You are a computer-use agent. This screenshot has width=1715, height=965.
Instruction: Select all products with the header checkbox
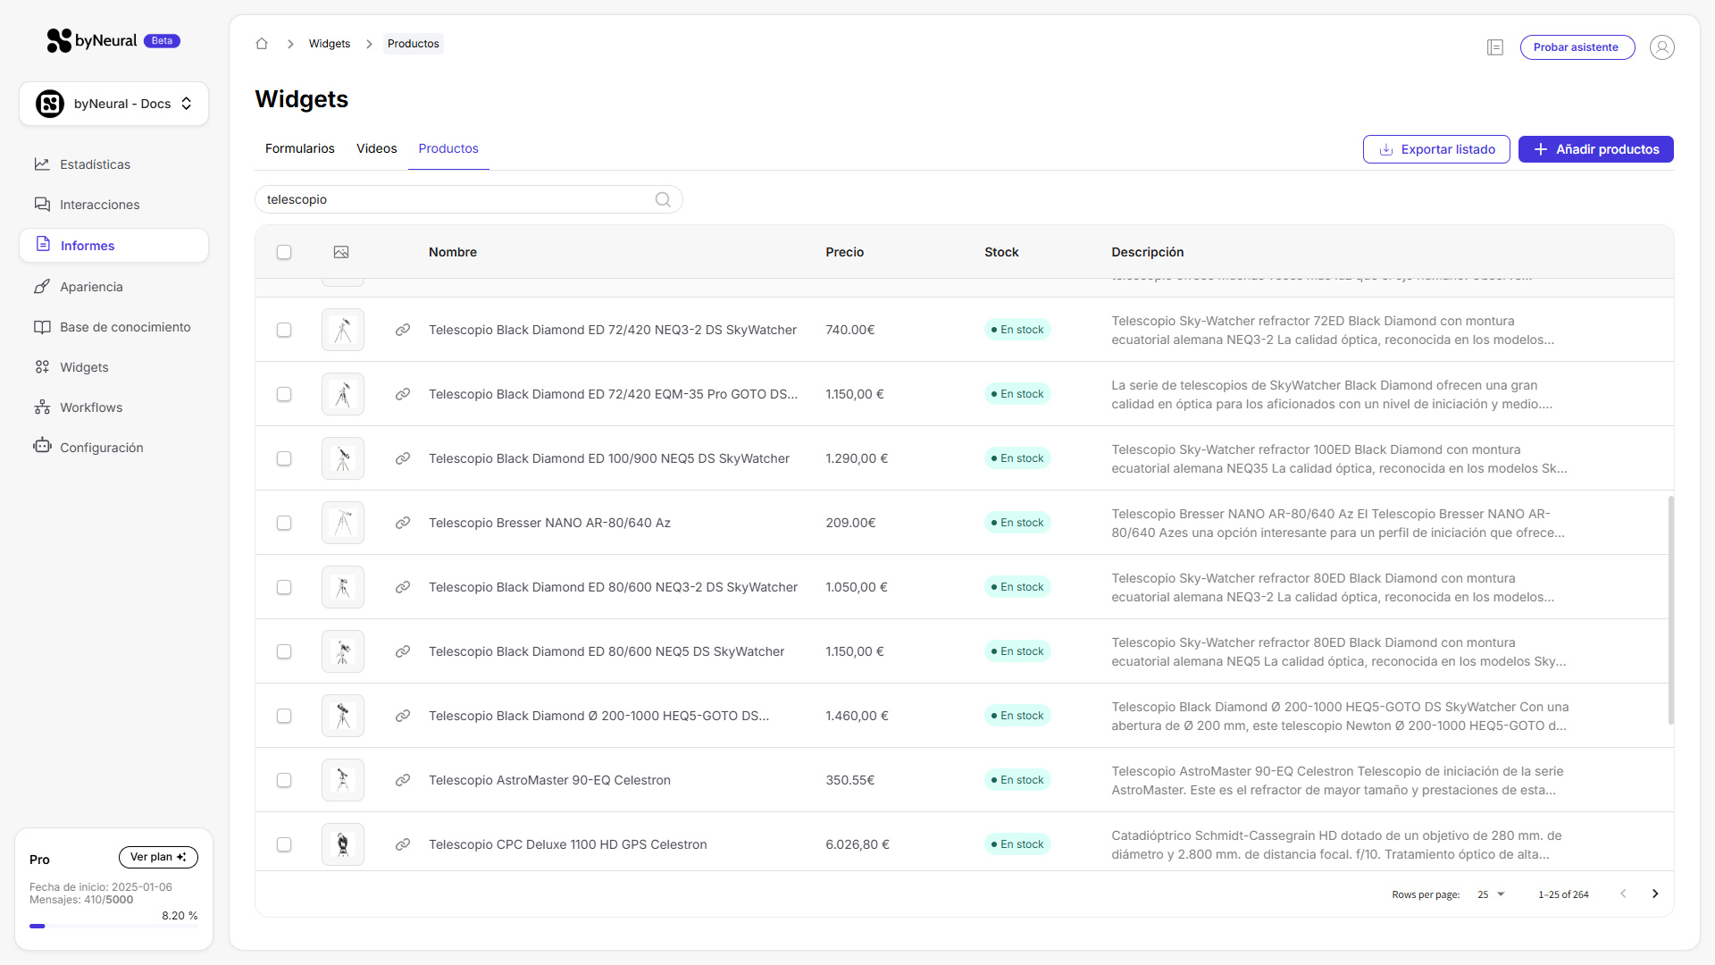coord(284,252)
